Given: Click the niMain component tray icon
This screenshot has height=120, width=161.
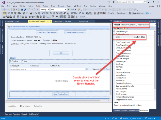Looking at the screenshot, I should [x=9, y=106].
